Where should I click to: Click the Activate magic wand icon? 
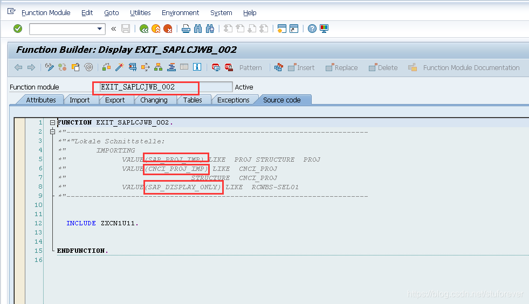[119, 67]
